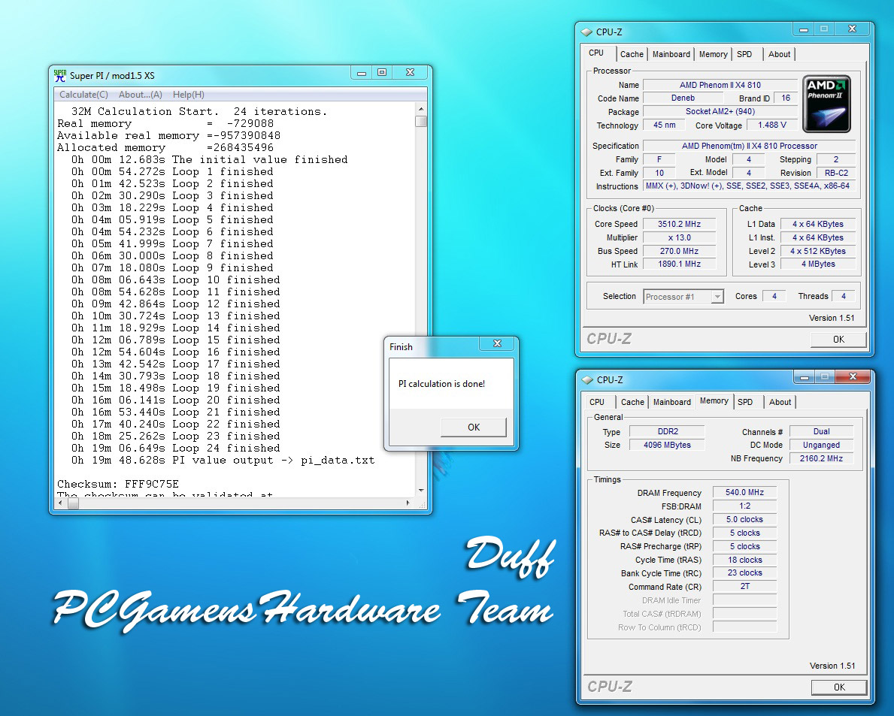Screen dimensions: 894x716
Task: Click OK in the Finish dialog
Action: click(473, 427)
